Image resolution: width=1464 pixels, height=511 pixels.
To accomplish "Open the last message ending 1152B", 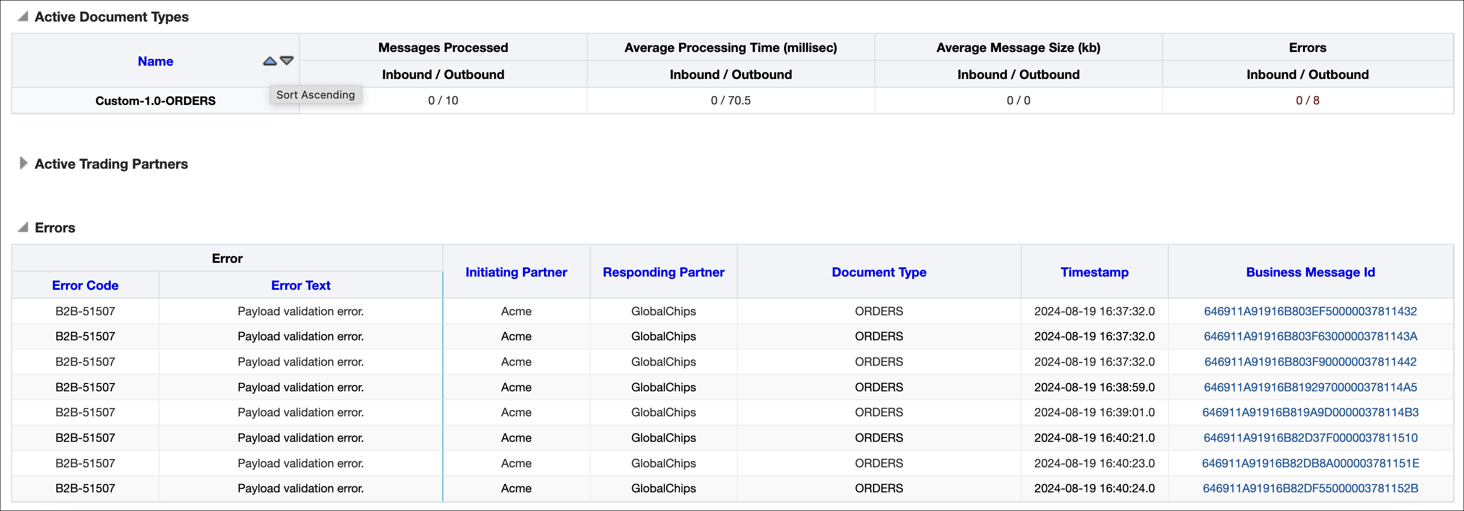I will [x=1310, y=488].
